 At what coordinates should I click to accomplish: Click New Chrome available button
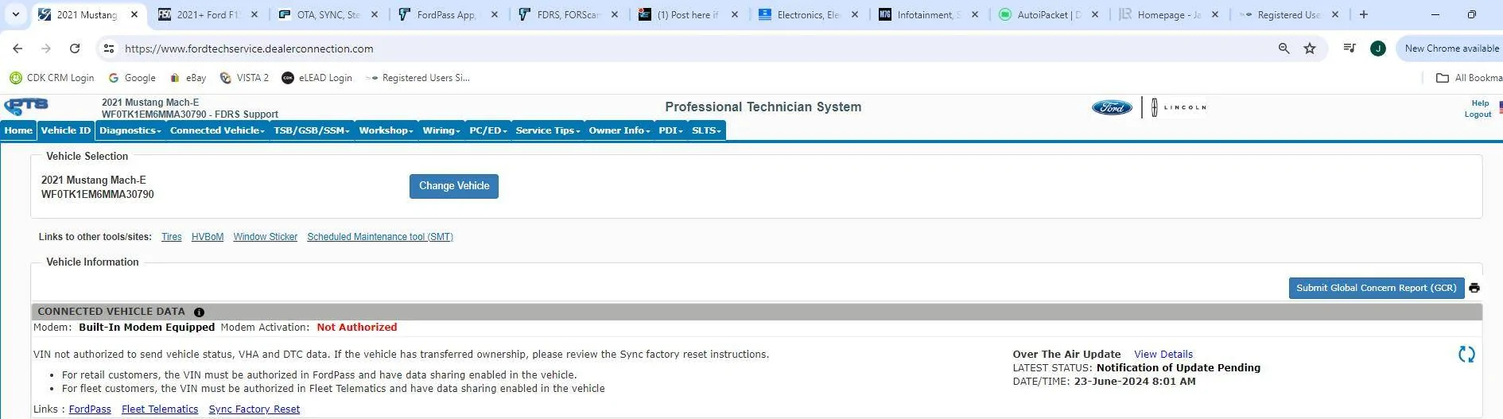coord(1450,48)
